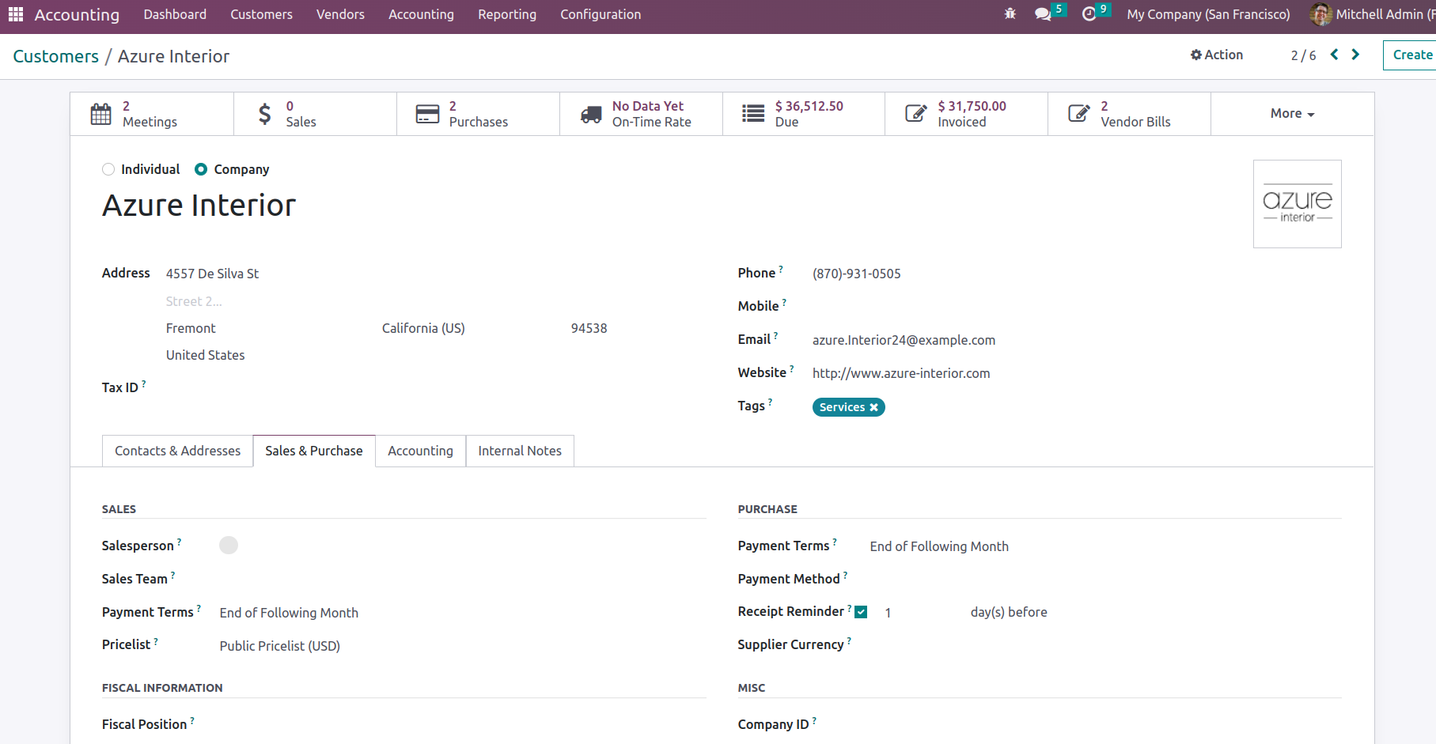Open the $ 31,750.00 Invoiced button
Image resolution: width=1436 pixels, height=744 pixels.
[967, 114]
